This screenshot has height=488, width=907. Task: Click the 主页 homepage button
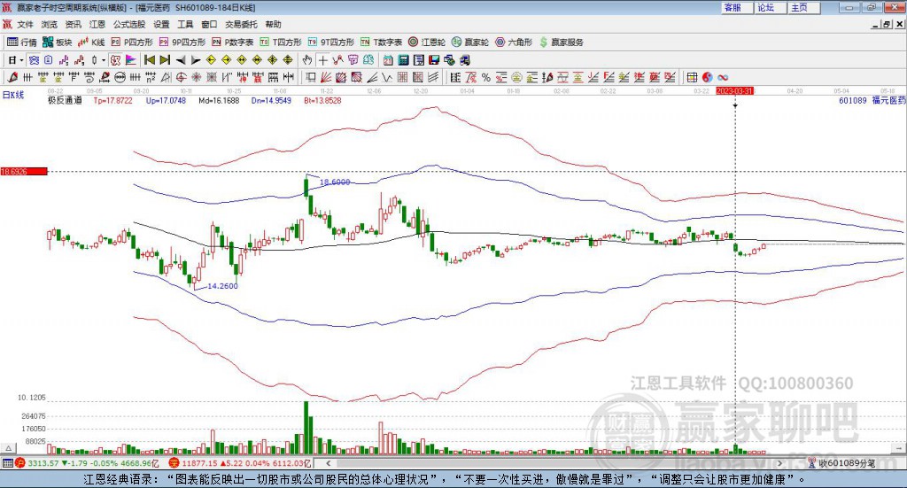coord(804,7)
